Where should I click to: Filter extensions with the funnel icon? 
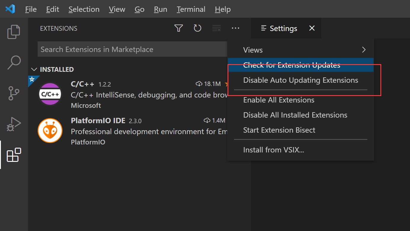(178, 28)
